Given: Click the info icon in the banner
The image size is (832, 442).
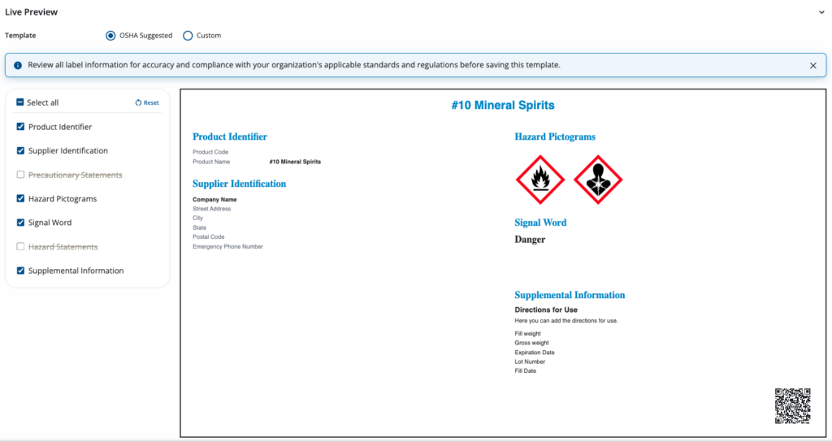Looking at the screenshot, I should pyautogui.click(x=18, y=65).
